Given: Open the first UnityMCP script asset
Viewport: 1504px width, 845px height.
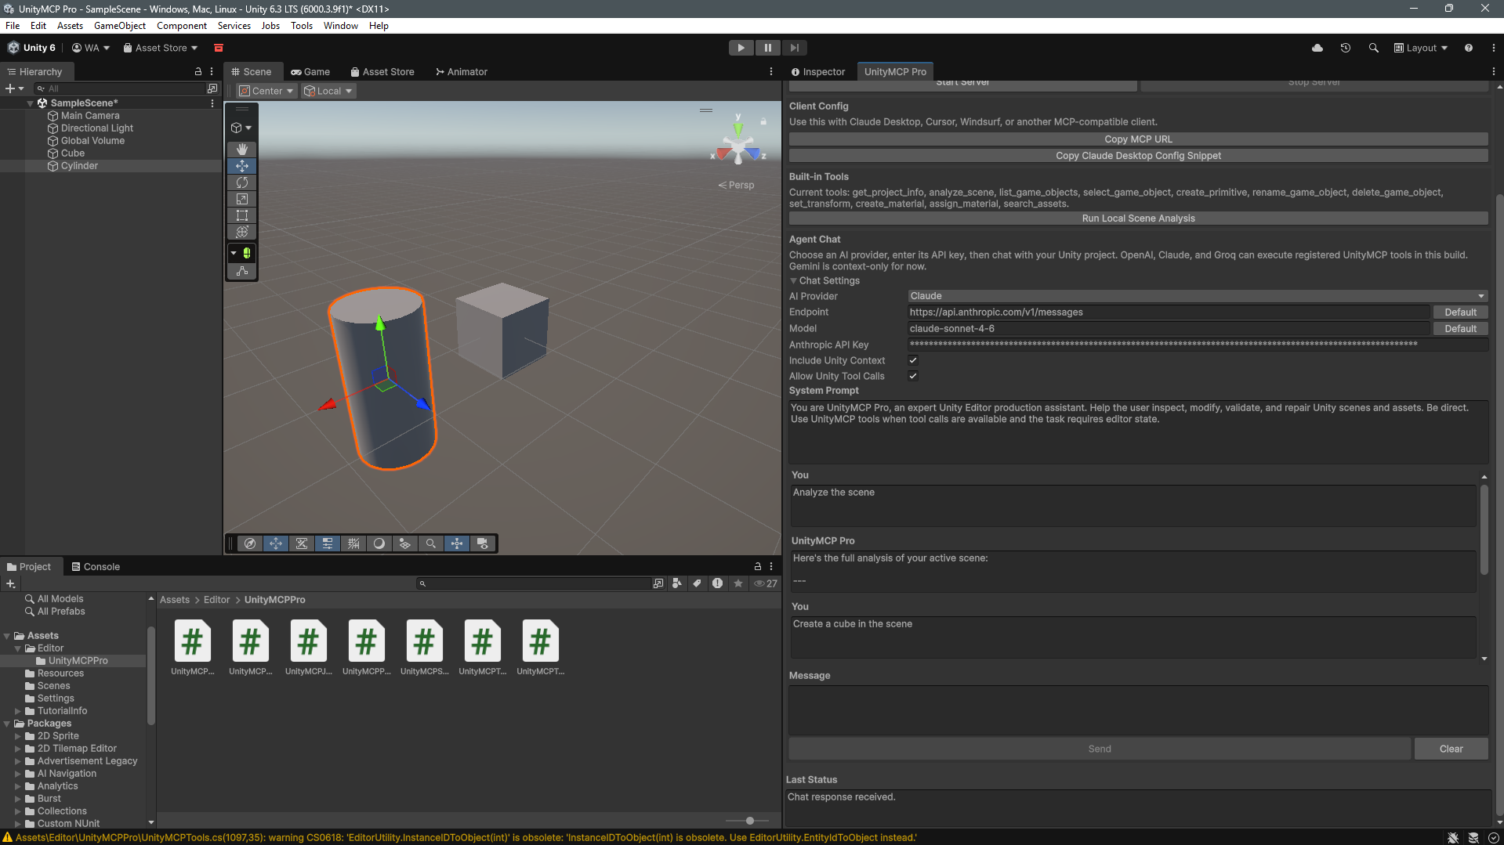Looking at the screenshot, I should [x=193, y=647].
